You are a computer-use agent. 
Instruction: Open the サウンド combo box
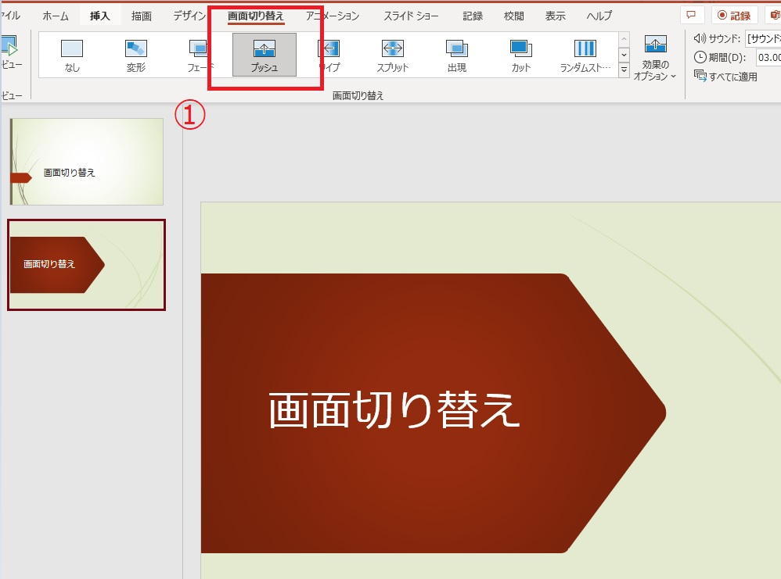[762, 38]
